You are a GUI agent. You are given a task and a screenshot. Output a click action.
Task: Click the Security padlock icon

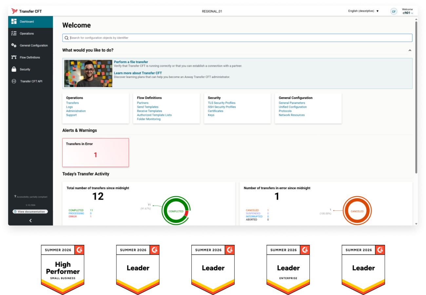point(14,69)
